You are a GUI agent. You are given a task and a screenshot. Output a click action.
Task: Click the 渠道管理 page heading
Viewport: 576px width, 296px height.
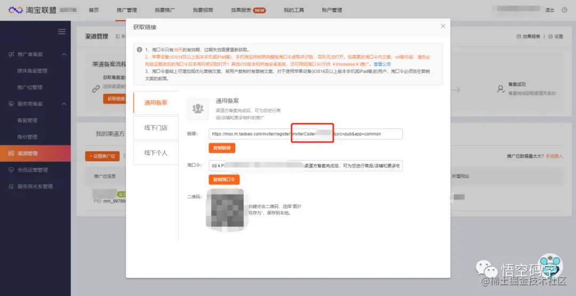click(97, 36)
